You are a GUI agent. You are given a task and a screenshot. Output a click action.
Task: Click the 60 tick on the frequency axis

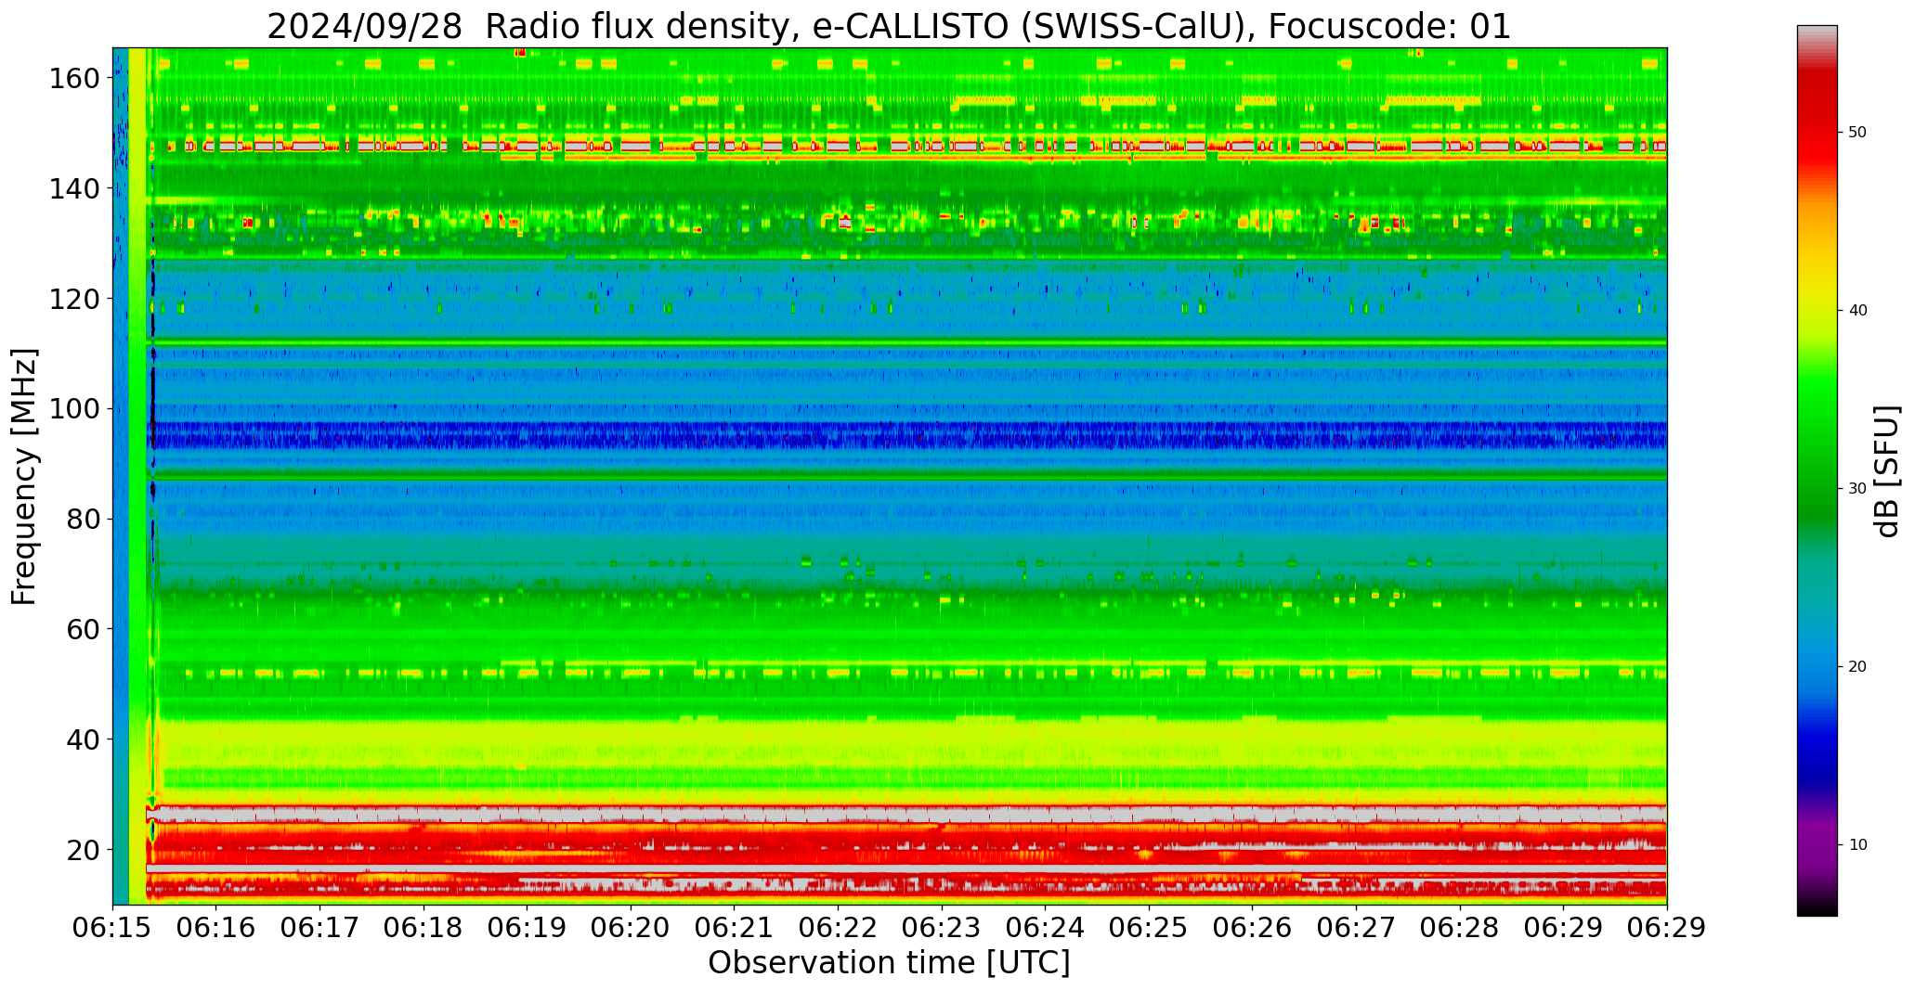[x=83, y=629]
